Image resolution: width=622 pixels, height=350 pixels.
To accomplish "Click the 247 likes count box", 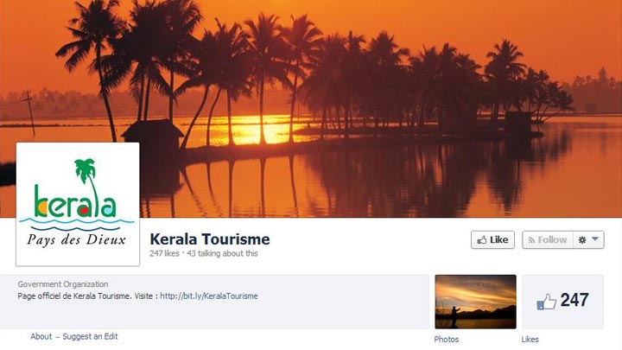I will [x=563, y=302].
